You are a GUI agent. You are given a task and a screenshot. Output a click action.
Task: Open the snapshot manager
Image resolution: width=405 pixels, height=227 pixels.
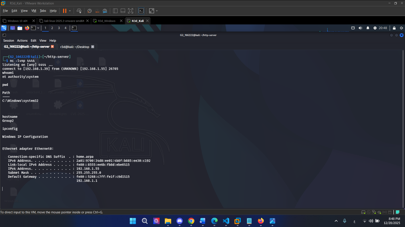click(x=105, y=11)
